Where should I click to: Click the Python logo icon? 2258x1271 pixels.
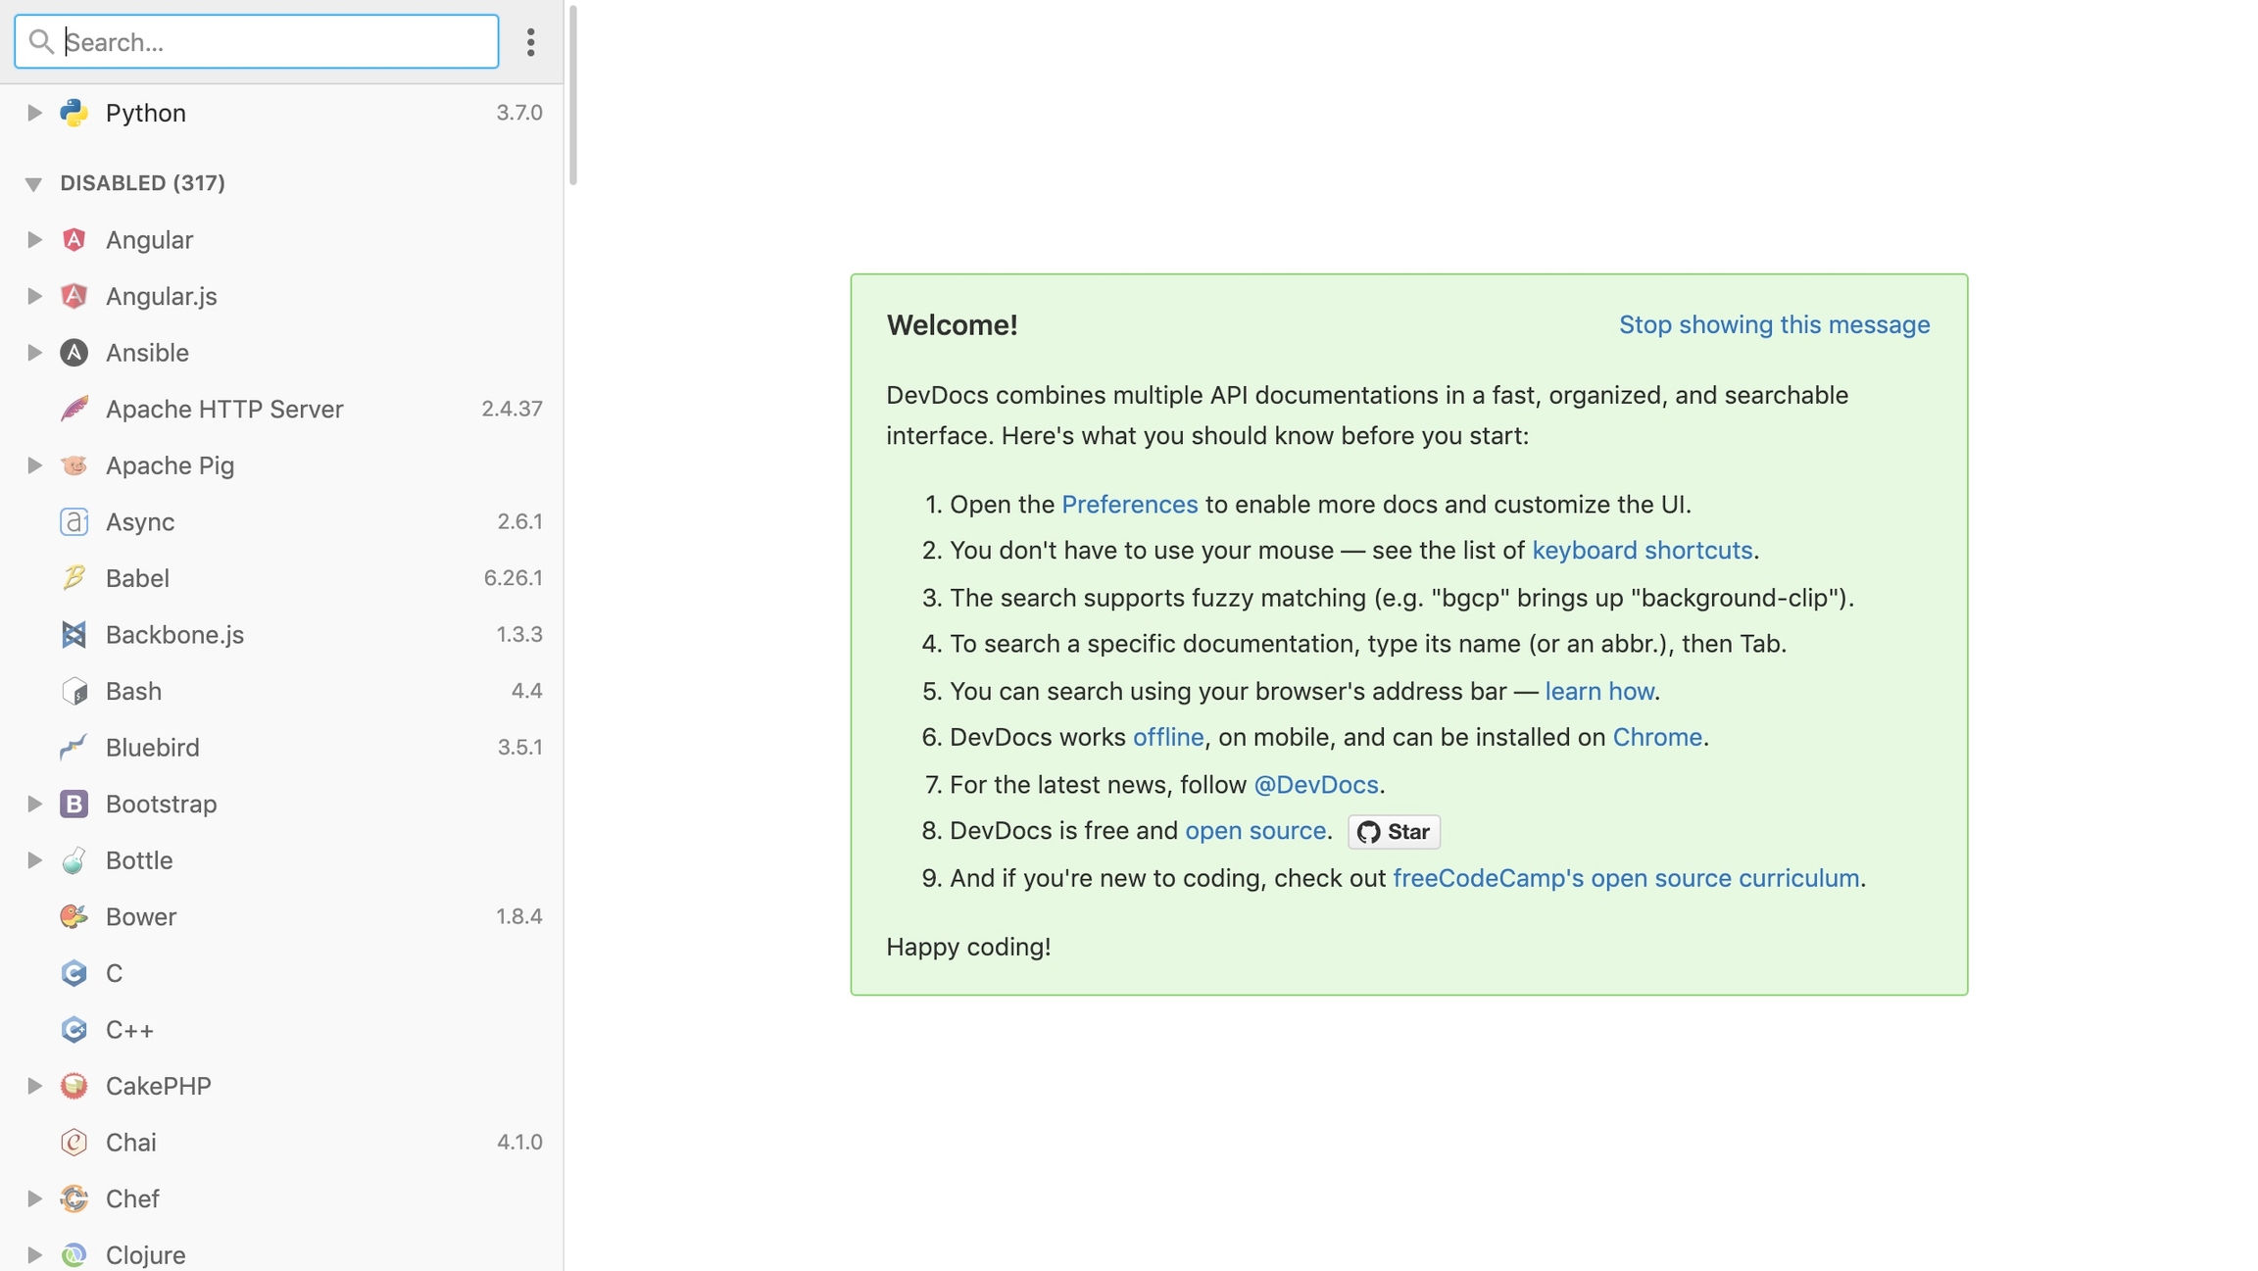pos(74,113)
